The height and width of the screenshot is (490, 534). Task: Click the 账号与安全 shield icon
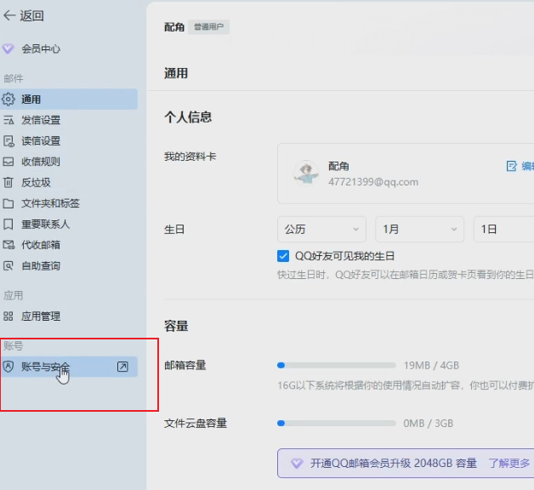pyautogui.click(x=9, y=367)
